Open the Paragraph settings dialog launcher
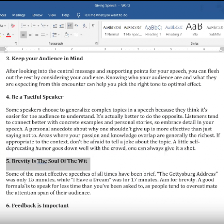 (x=96, y=43)
